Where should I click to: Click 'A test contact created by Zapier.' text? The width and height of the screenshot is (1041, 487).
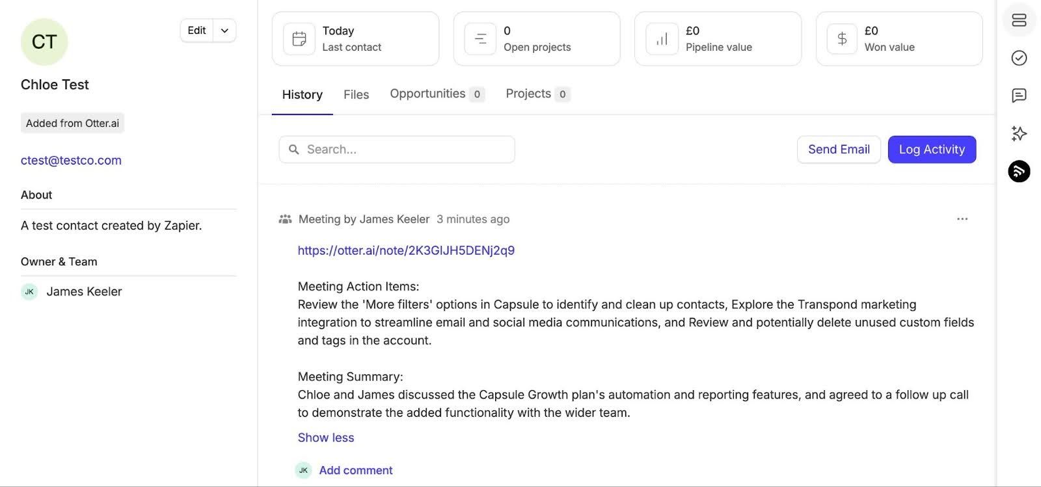pyautogui.click(x=111, y=226)
